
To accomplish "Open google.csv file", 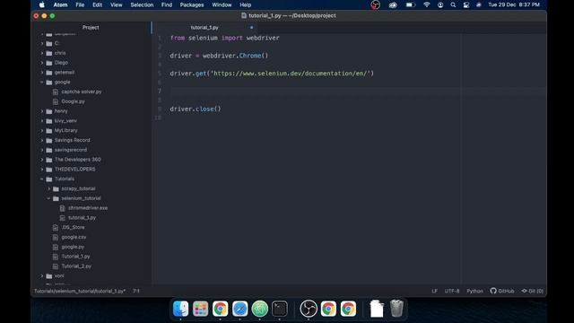I will [74, 237].
